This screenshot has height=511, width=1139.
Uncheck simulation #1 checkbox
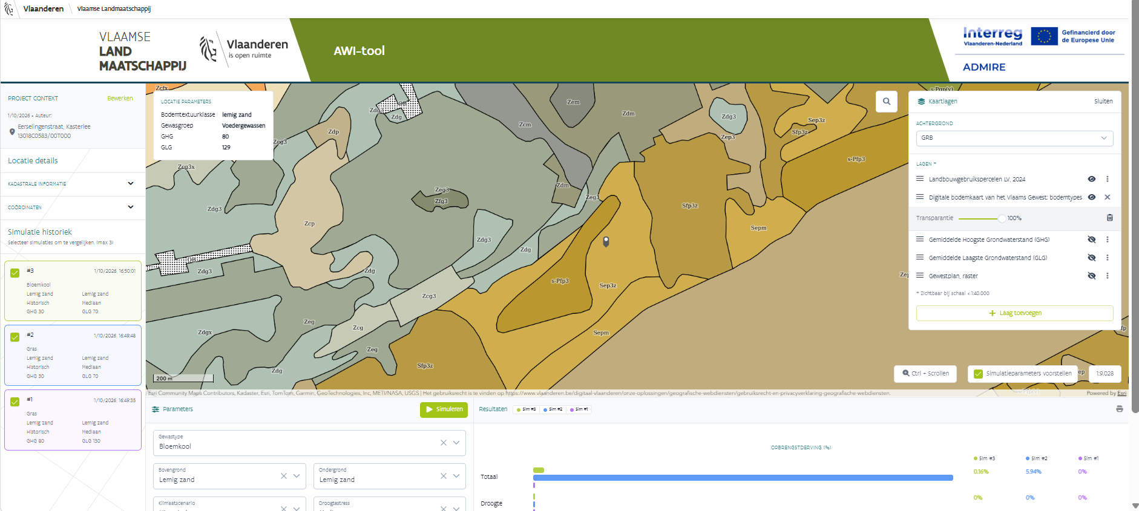(15, 402)
